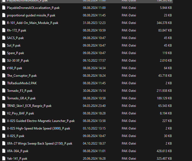Select file name TlsRadiusModv2.PAK
192x161 pixels.
(22, 83)
